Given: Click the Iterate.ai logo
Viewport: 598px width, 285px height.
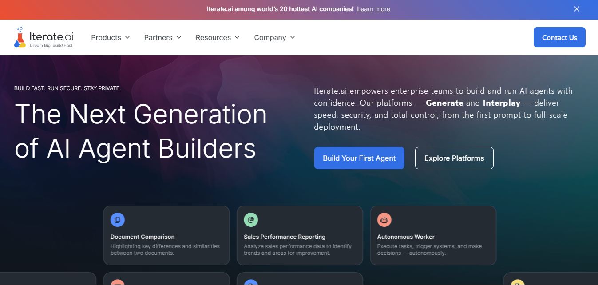Looking at the screenshot, I should click(44, 37).
